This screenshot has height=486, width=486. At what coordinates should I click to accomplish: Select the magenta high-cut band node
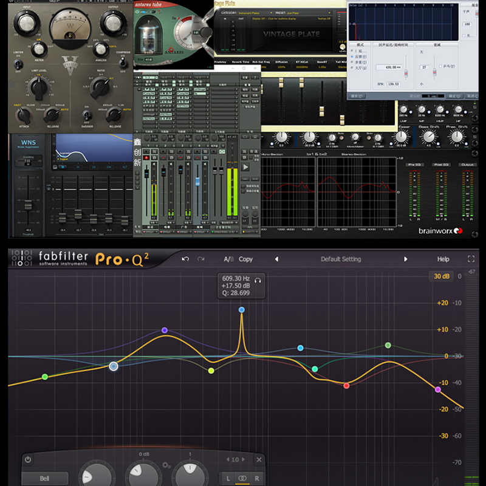[438, 389]
